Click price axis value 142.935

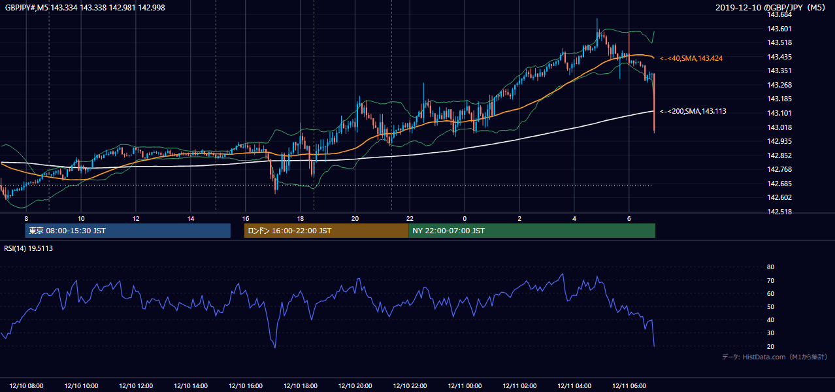pos(779,141)
